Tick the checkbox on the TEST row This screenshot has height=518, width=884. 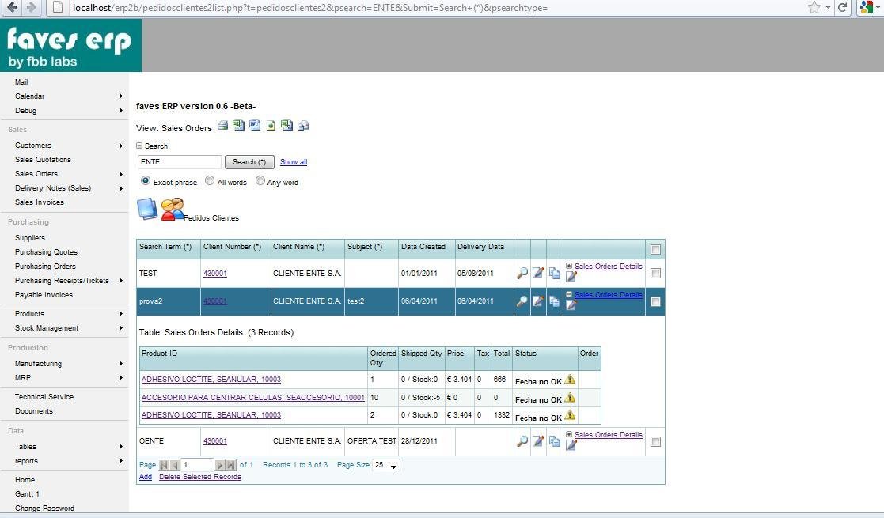pyautogui.click(x=655, y=273)
